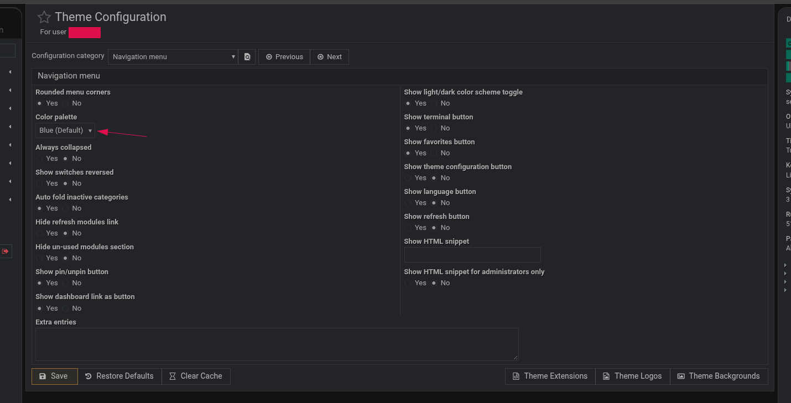The width and height of the screenshot is (791, 403).
Task: Open Theme Backgrounds page
Action: [719, 376]
